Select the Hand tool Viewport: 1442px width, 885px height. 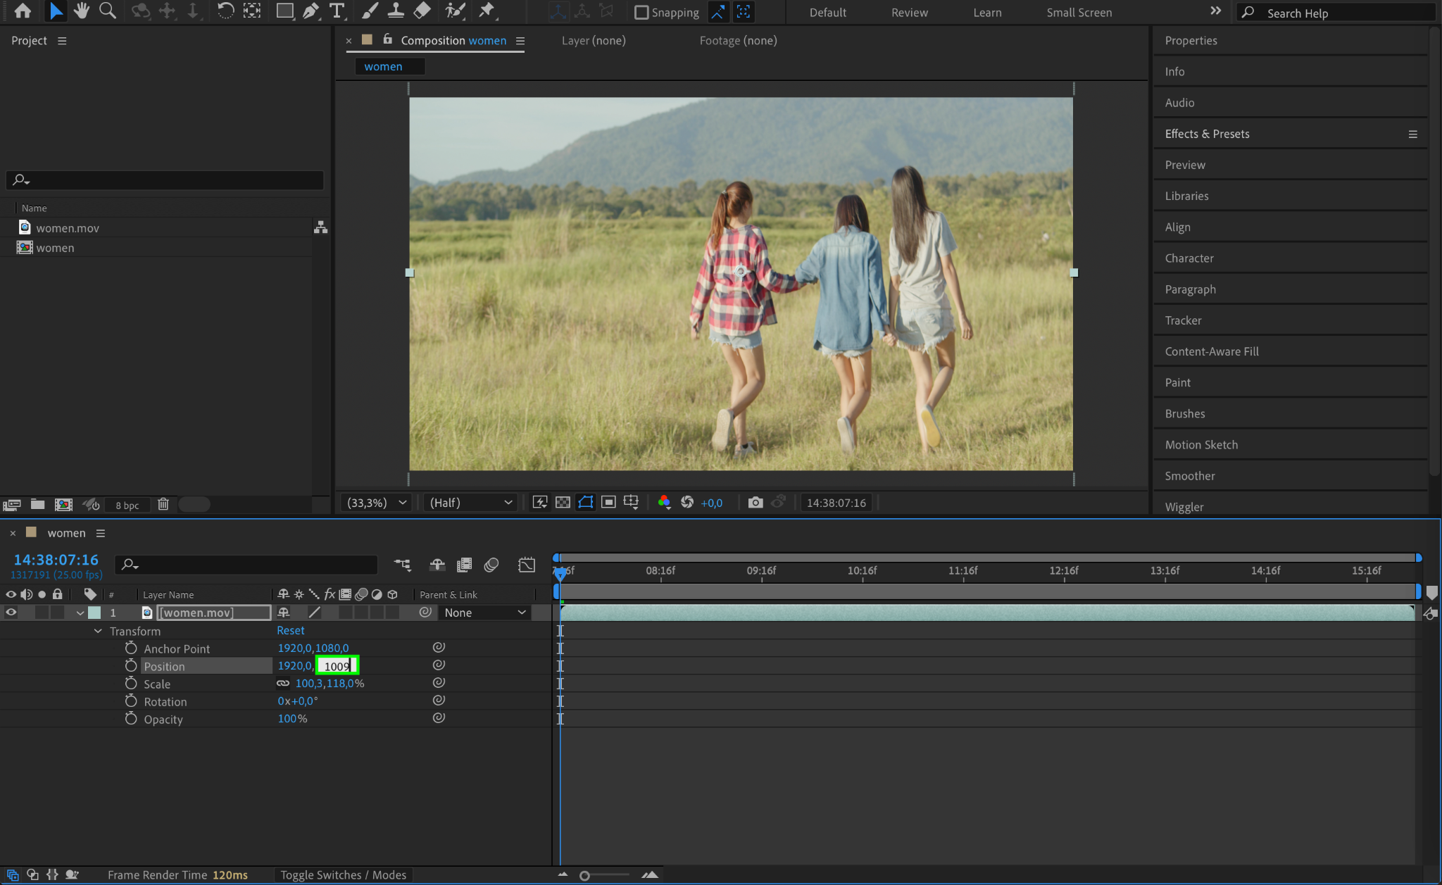coord(82,11)
